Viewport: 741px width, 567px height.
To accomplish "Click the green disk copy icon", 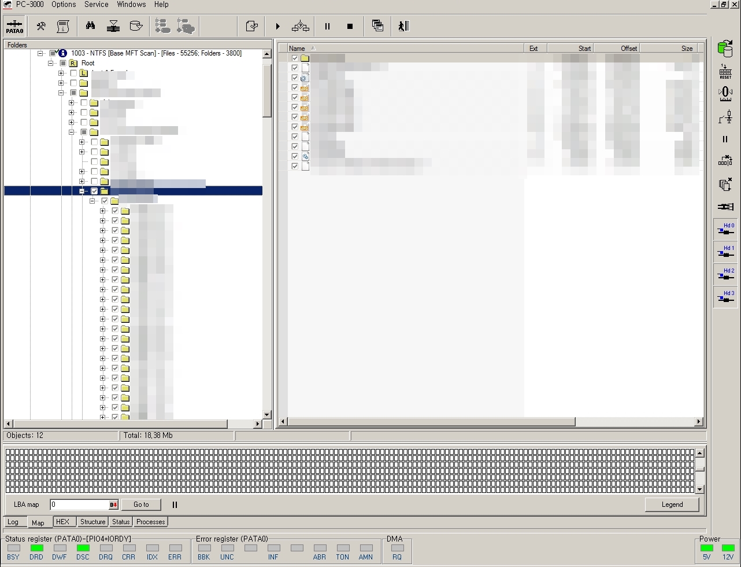I will coord(725,49).
